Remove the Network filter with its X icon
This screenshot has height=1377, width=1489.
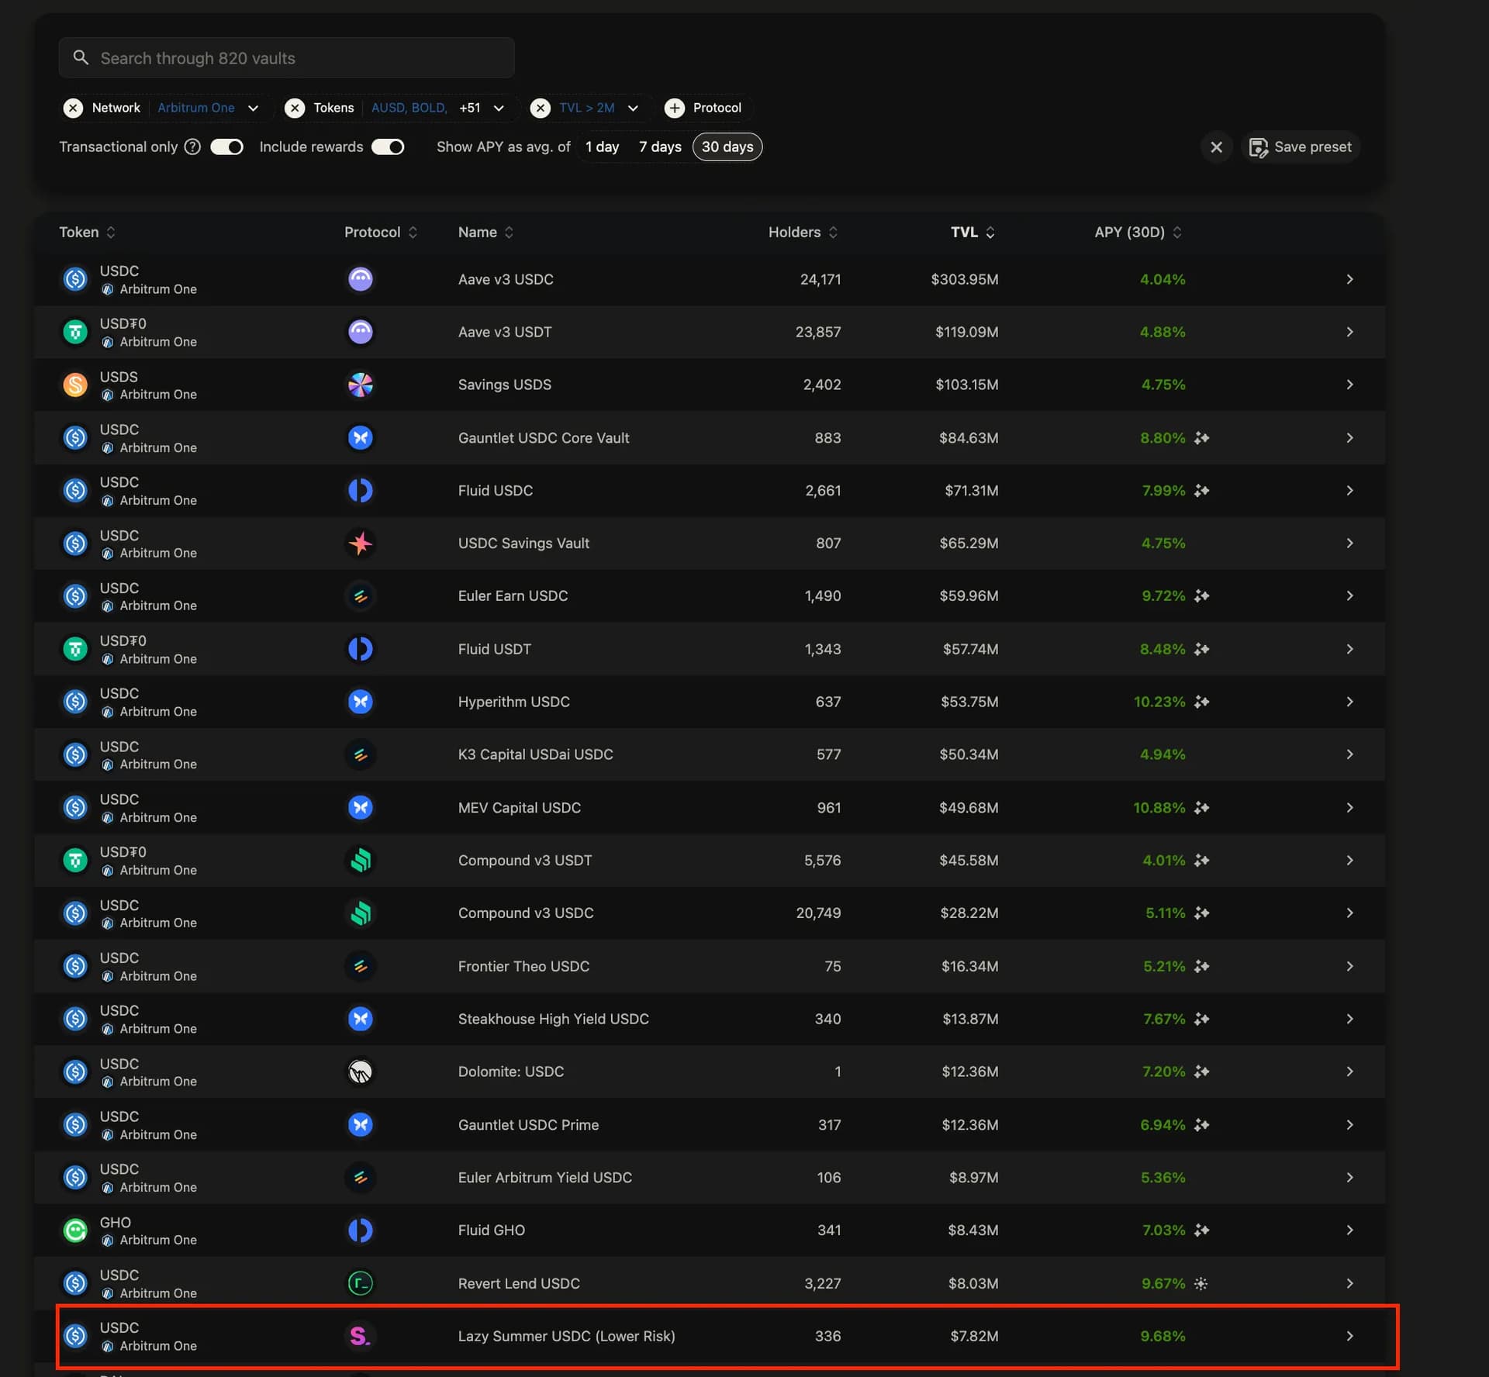(73, 108)
